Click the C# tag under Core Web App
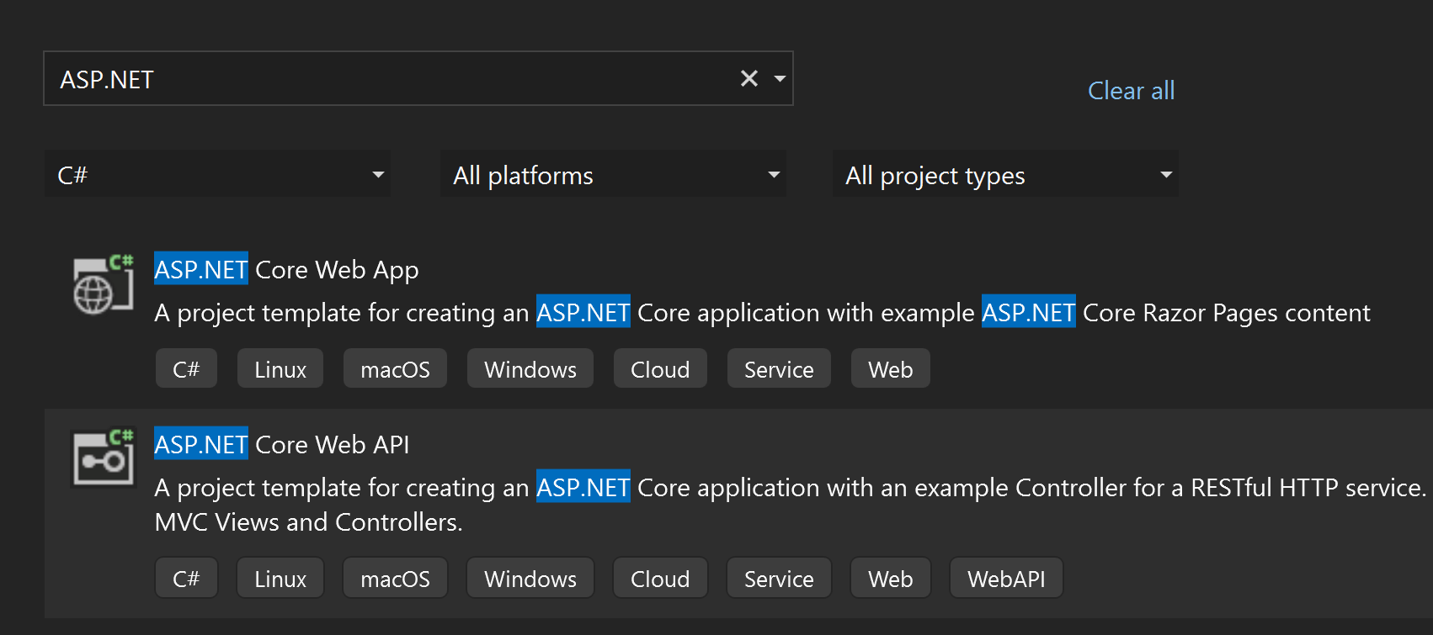The height and width of the screenshot is (635, 1433). click(186, 369)
